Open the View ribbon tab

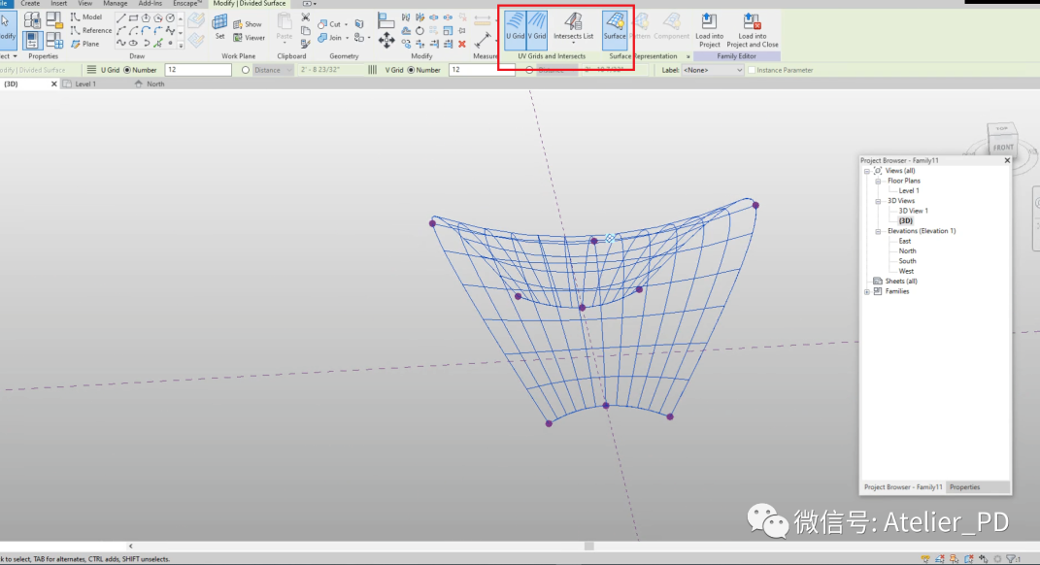[84, 3]
